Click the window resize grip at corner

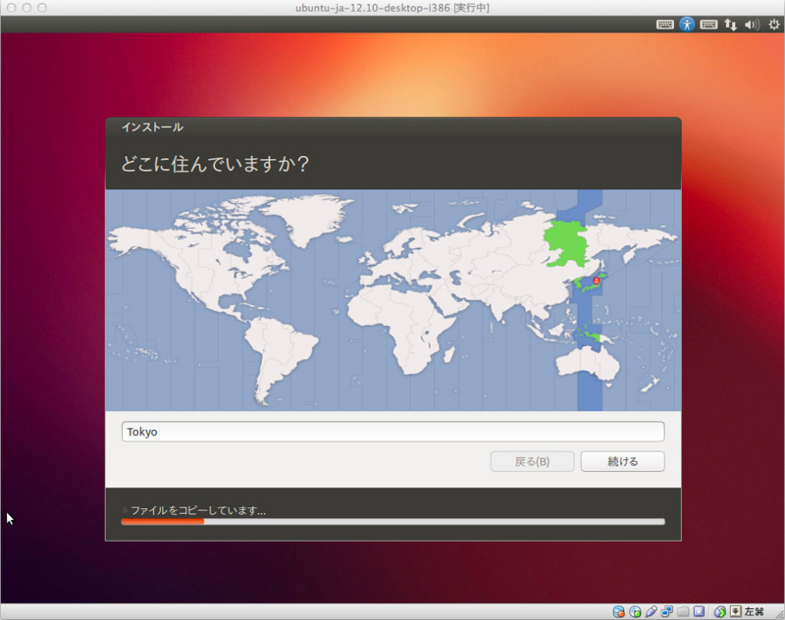tap(779, 614)
